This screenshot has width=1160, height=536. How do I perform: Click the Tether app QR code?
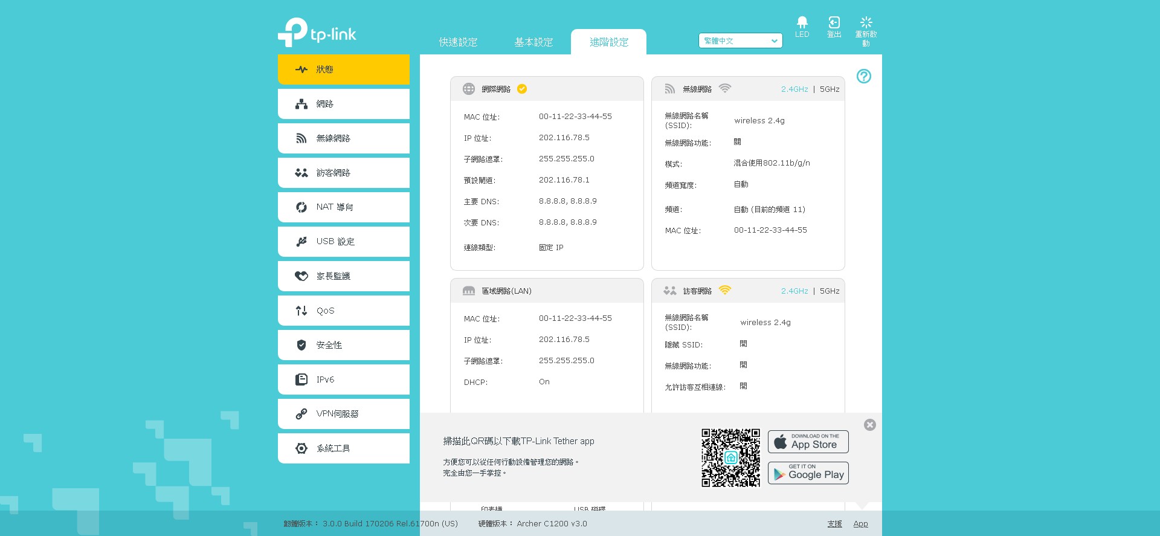click(x=730, y=457)
